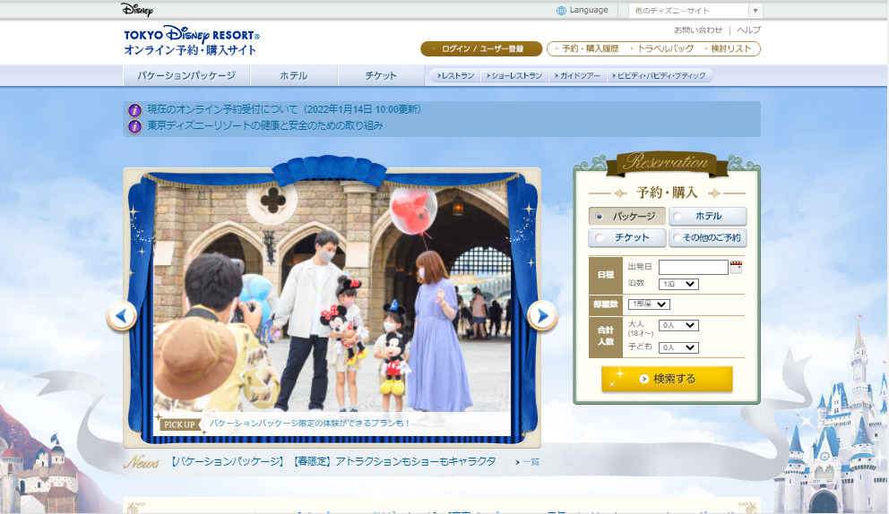Click the ヘルプ link
The image size is (889, 514).
(748, 30)
